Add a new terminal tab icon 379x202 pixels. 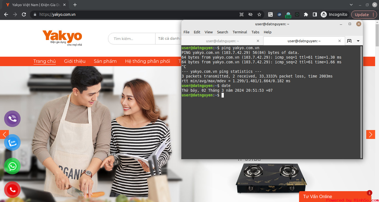(349, 41)
